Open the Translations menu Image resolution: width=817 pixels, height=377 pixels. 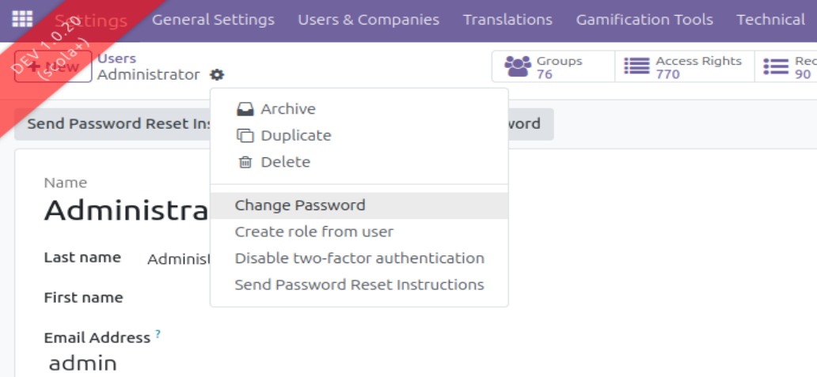tap(507, 20)
